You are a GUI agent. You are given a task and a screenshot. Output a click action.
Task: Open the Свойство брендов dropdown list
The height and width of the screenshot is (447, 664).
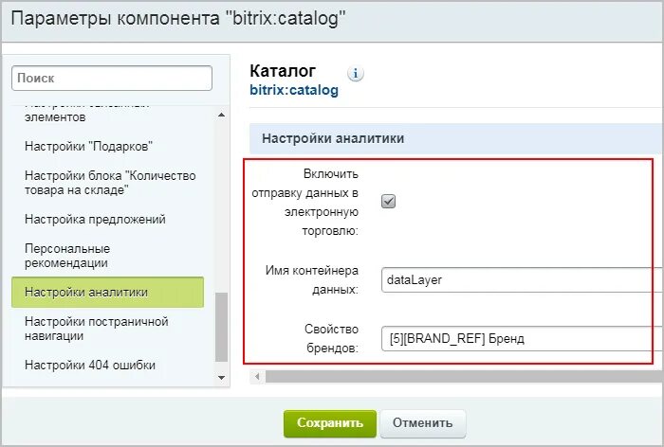(x=522, y=339)
